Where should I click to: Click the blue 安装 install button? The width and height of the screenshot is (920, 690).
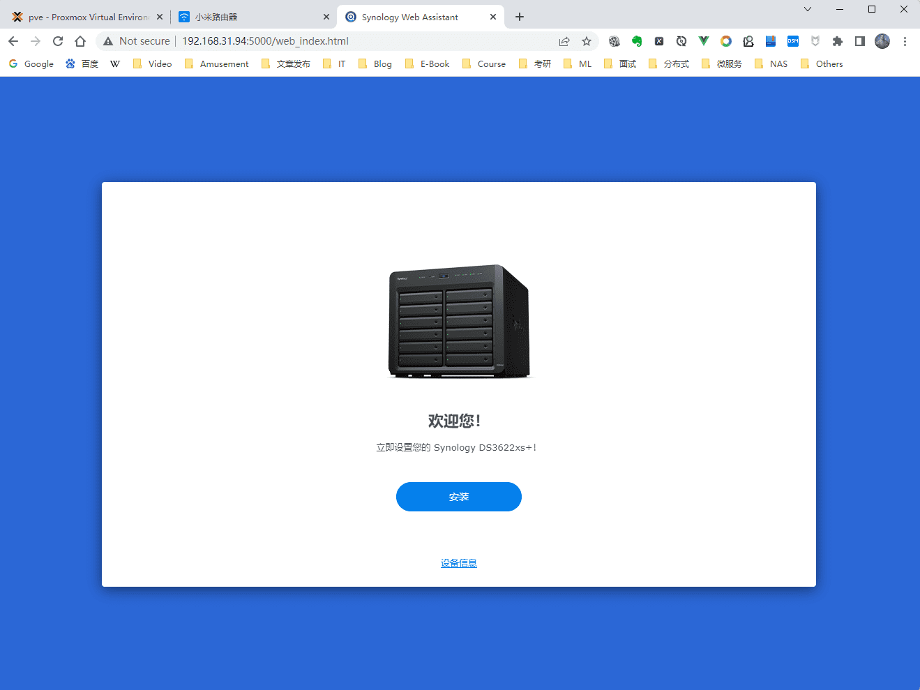[459, 497]
